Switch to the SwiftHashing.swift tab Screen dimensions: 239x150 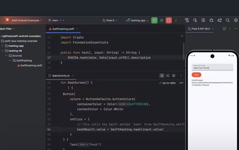coord(63,29)
